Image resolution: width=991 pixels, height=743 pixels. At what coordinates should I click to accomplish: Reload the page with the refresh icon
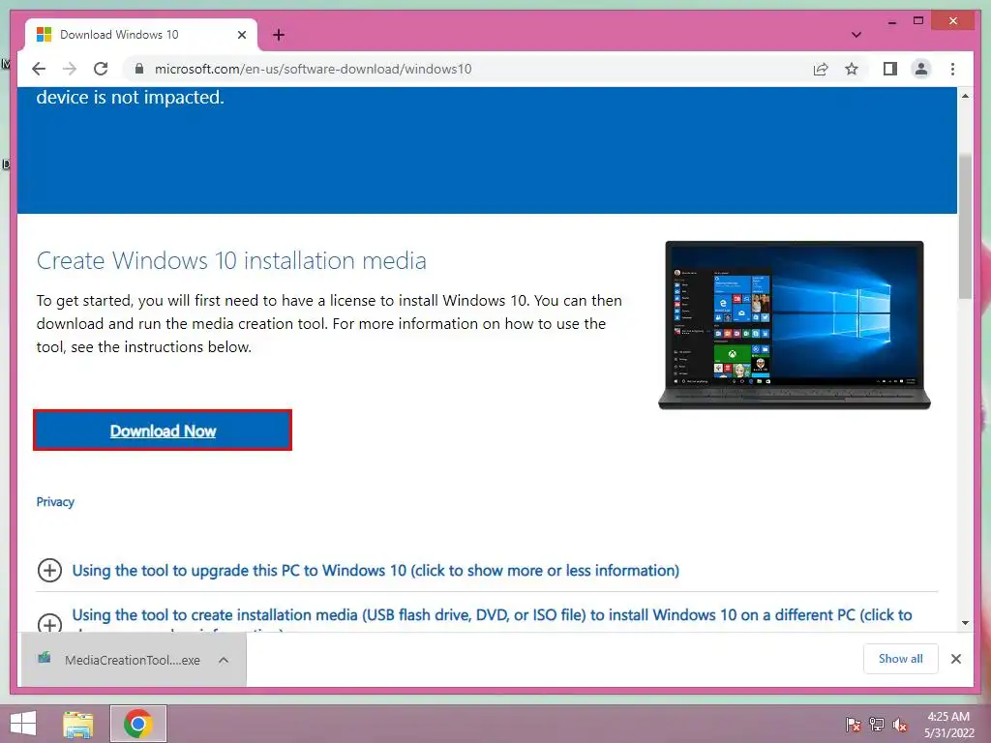pyautogui.click(x=101, y=69)
